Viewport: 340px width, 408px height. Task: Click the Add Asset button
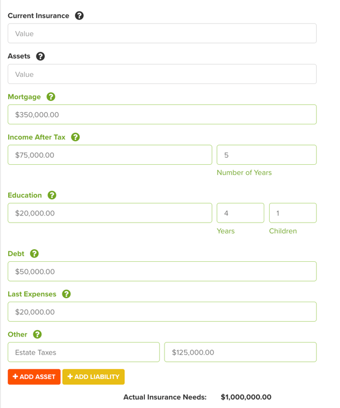tap(34, 377)
